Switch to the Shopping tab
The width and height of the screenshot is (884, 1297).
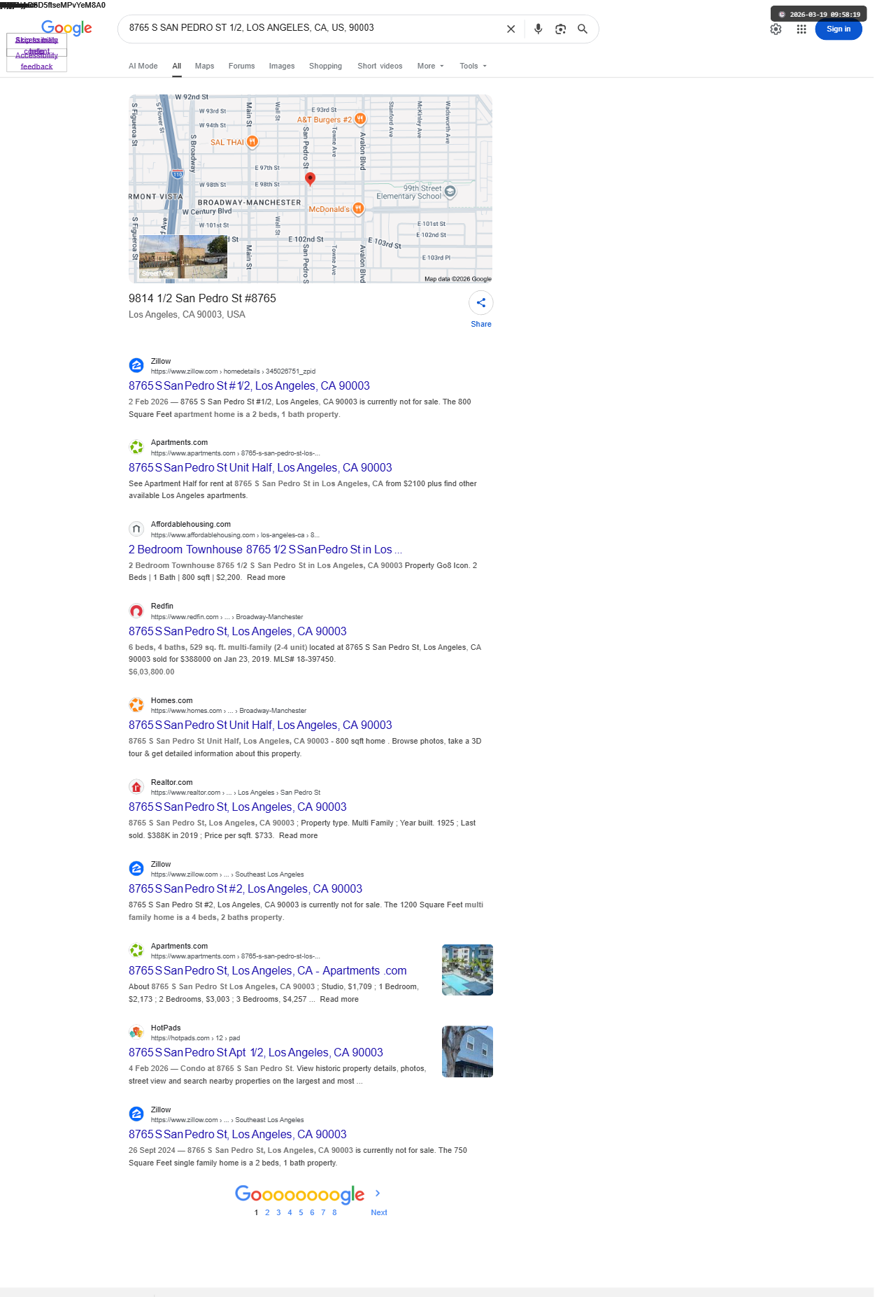click(x=325, y=66)
